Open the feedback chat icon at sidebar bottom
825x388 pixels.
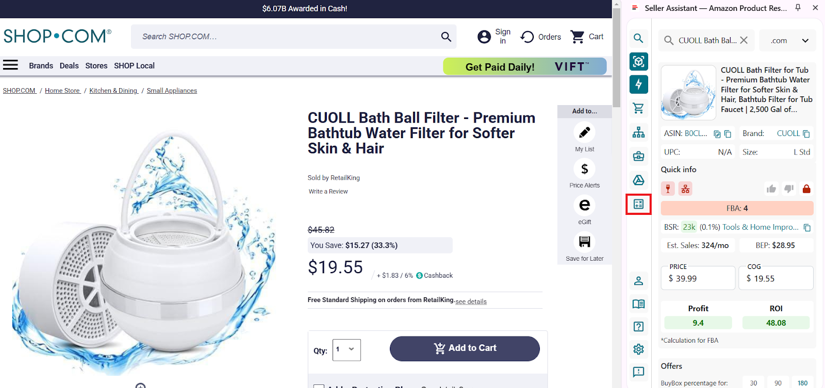(x=638, y=372)
